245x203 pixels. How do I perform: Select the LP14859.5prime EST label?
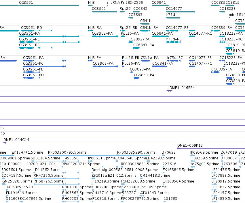click(226, 199)
